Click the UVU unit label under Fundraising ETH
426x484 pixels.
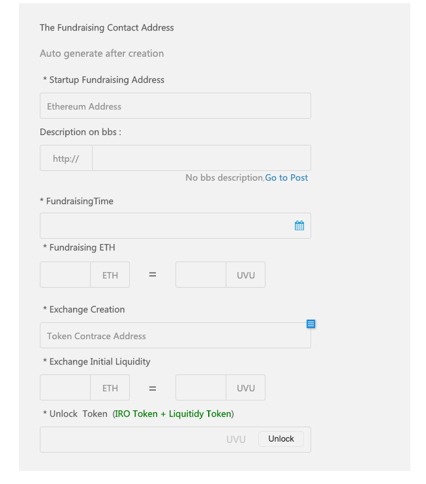click(x=246, y=275)
